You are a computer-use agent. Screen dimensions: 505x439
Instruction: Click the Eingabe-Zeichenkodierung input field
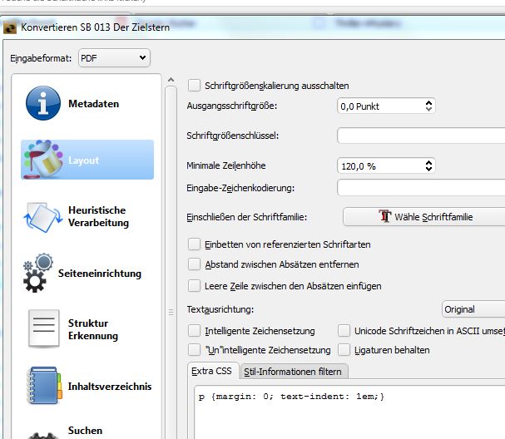click(421, 188)
